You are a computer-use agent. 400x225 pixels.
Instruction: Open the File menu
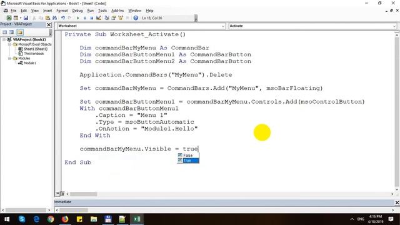tap(13, 11)
